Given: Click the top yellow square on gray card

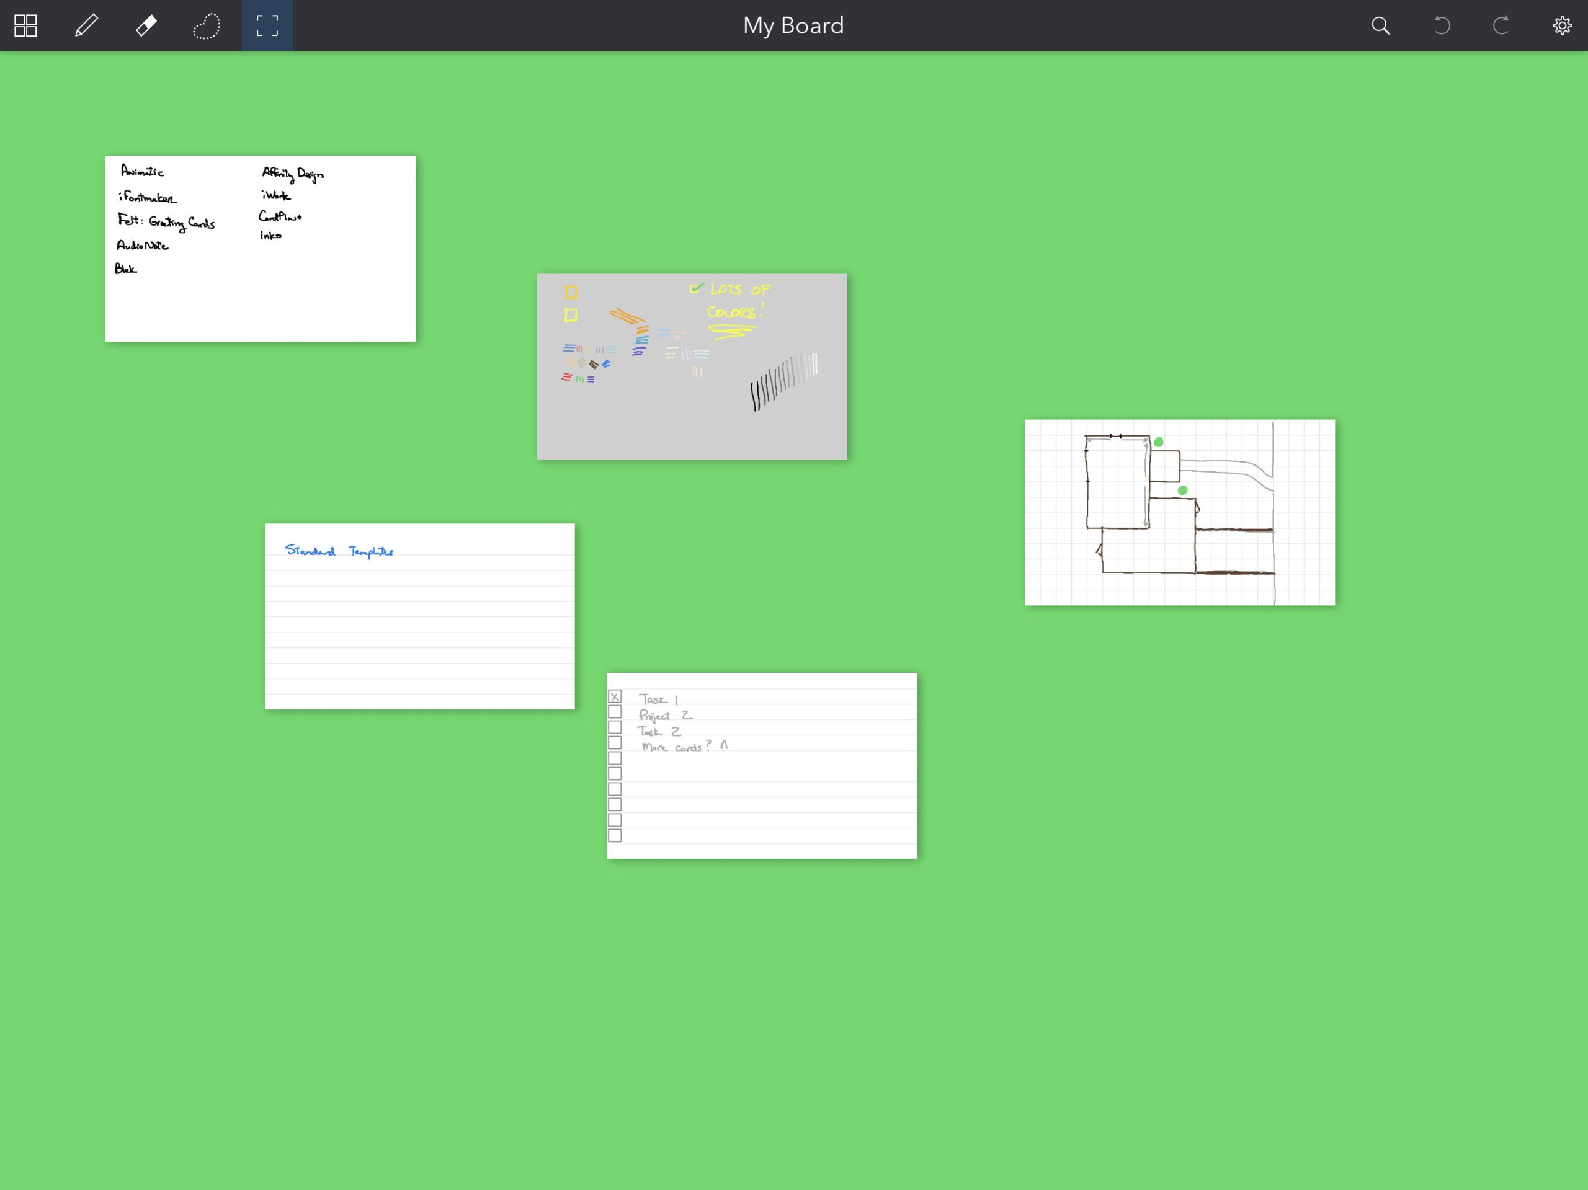Looking at the screenshot, I should coord(571,292).
